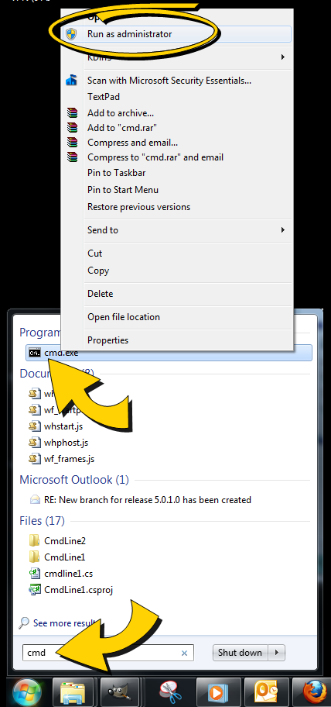The height and width of the screenshot is (707, 331).
Task: Open the whphost.js document result
Action: point(66,443)
